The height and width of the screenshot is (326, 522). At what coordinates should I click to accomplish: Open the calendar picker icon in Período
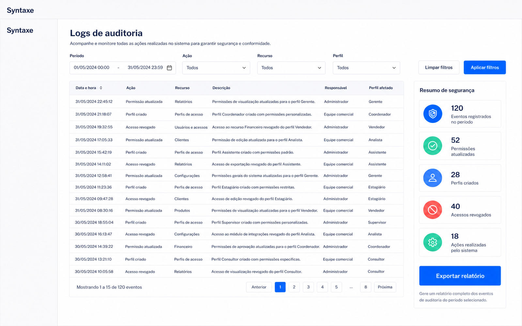169,68
